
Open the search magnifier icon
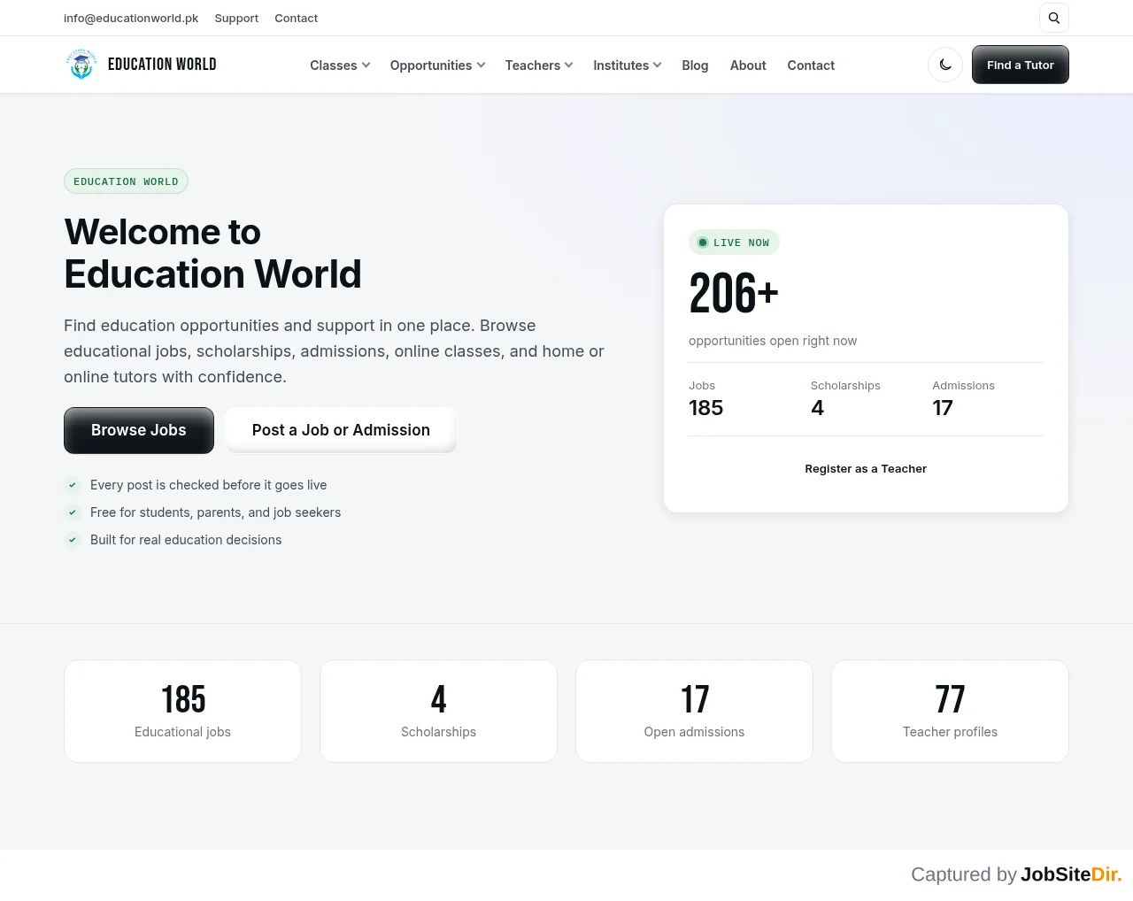pyautogui.click(x=1053, y=18)
